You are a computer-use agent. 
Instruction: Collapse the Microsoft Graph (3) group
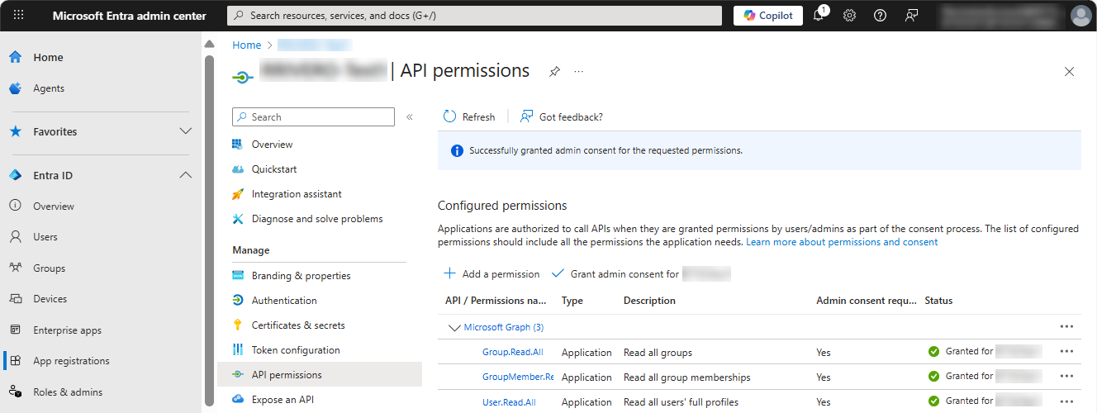click(x=454, y=328)
